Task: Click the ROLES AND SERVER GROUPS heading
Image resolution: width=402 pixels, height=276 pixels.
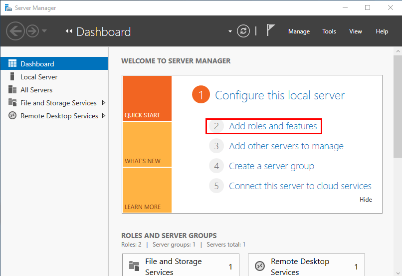Action: [169, 236]
